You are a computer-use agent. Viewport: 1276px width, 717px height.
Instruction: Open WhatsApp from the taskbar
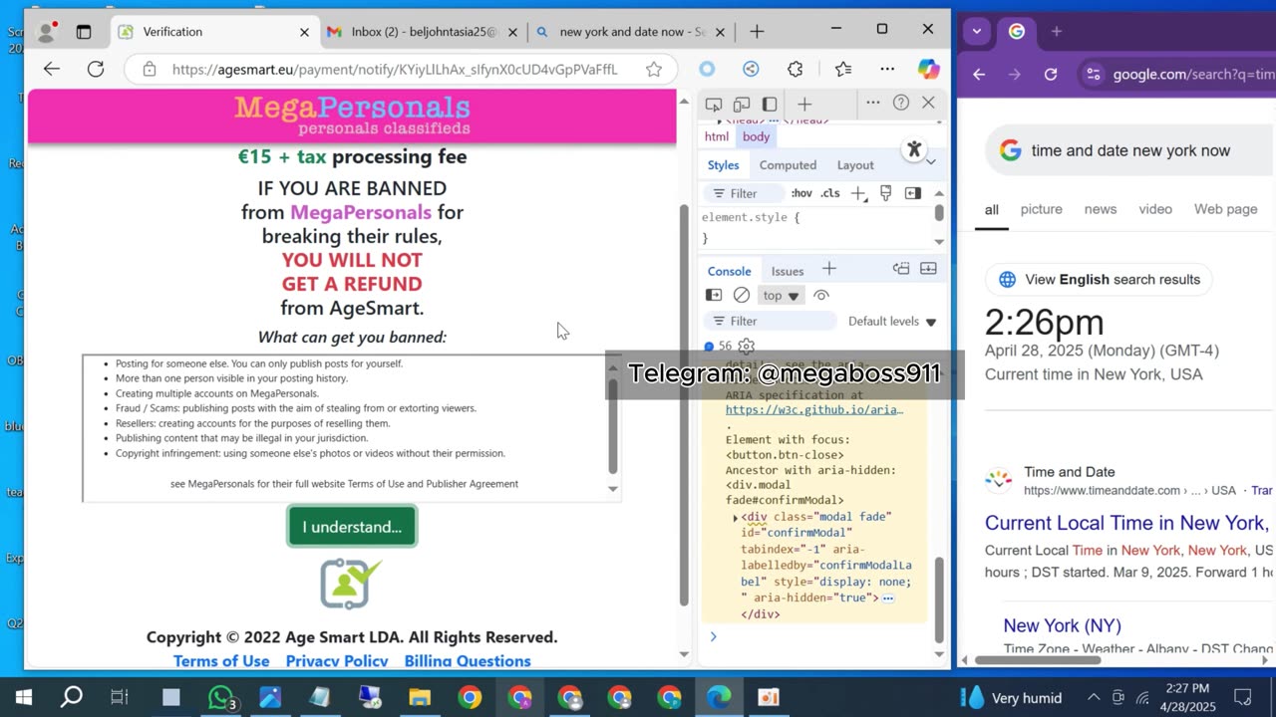coord(221,697)
